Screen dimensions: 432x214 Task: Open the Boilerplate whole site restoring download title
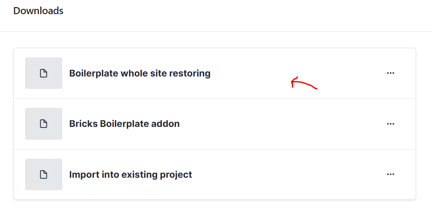pyautogui.click(x=140, y=73)
